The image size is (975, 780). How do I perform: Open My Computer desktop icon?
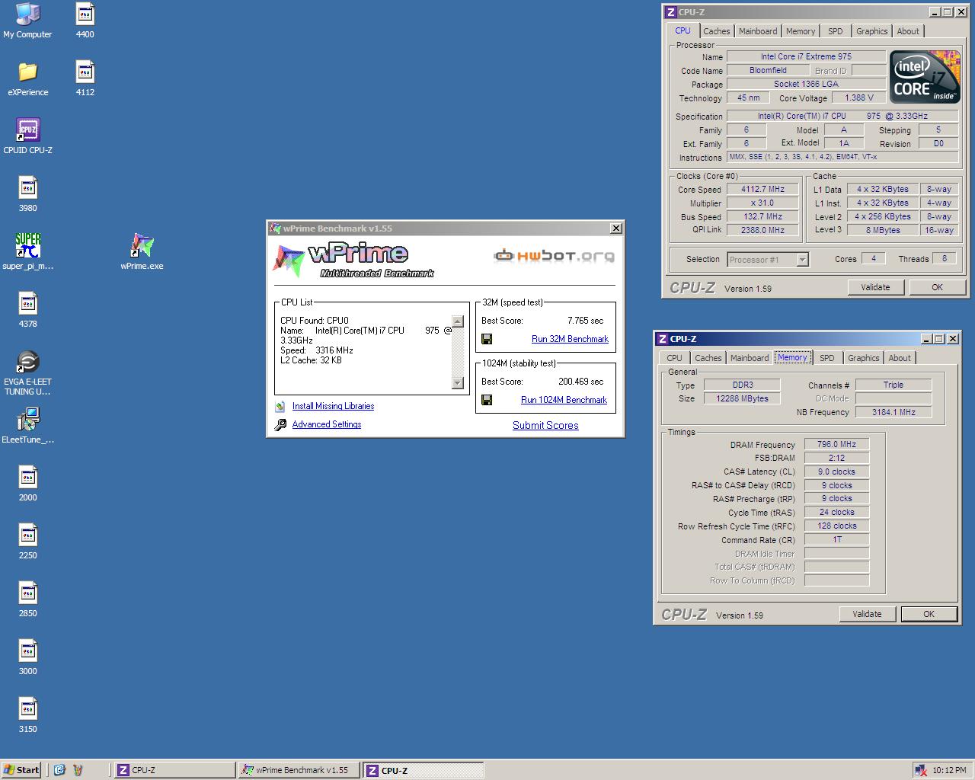click(x=27, y=21)
